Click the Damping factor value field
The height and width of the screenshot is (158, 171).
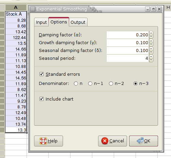point(128,35)
